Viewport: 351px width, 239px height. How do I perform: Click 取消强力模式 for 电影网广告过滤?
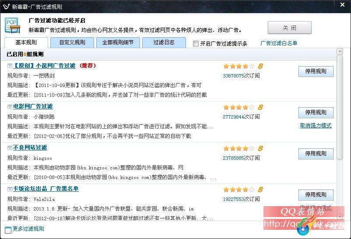coord(316,126)
